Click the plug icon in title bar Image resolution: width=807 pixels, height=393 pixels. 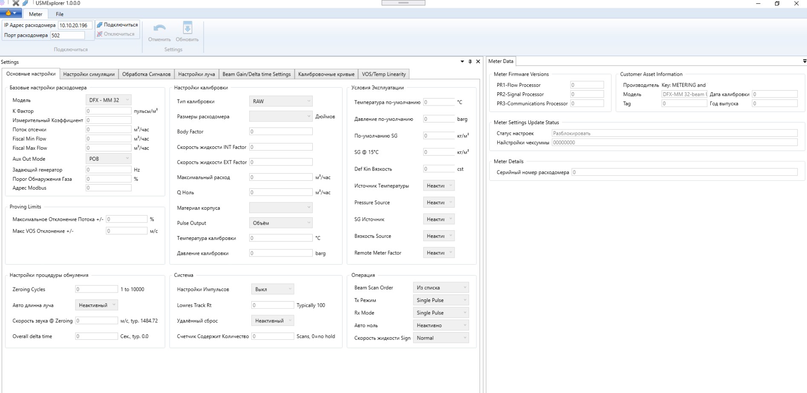pyautogui.click(x=26, y=3)
